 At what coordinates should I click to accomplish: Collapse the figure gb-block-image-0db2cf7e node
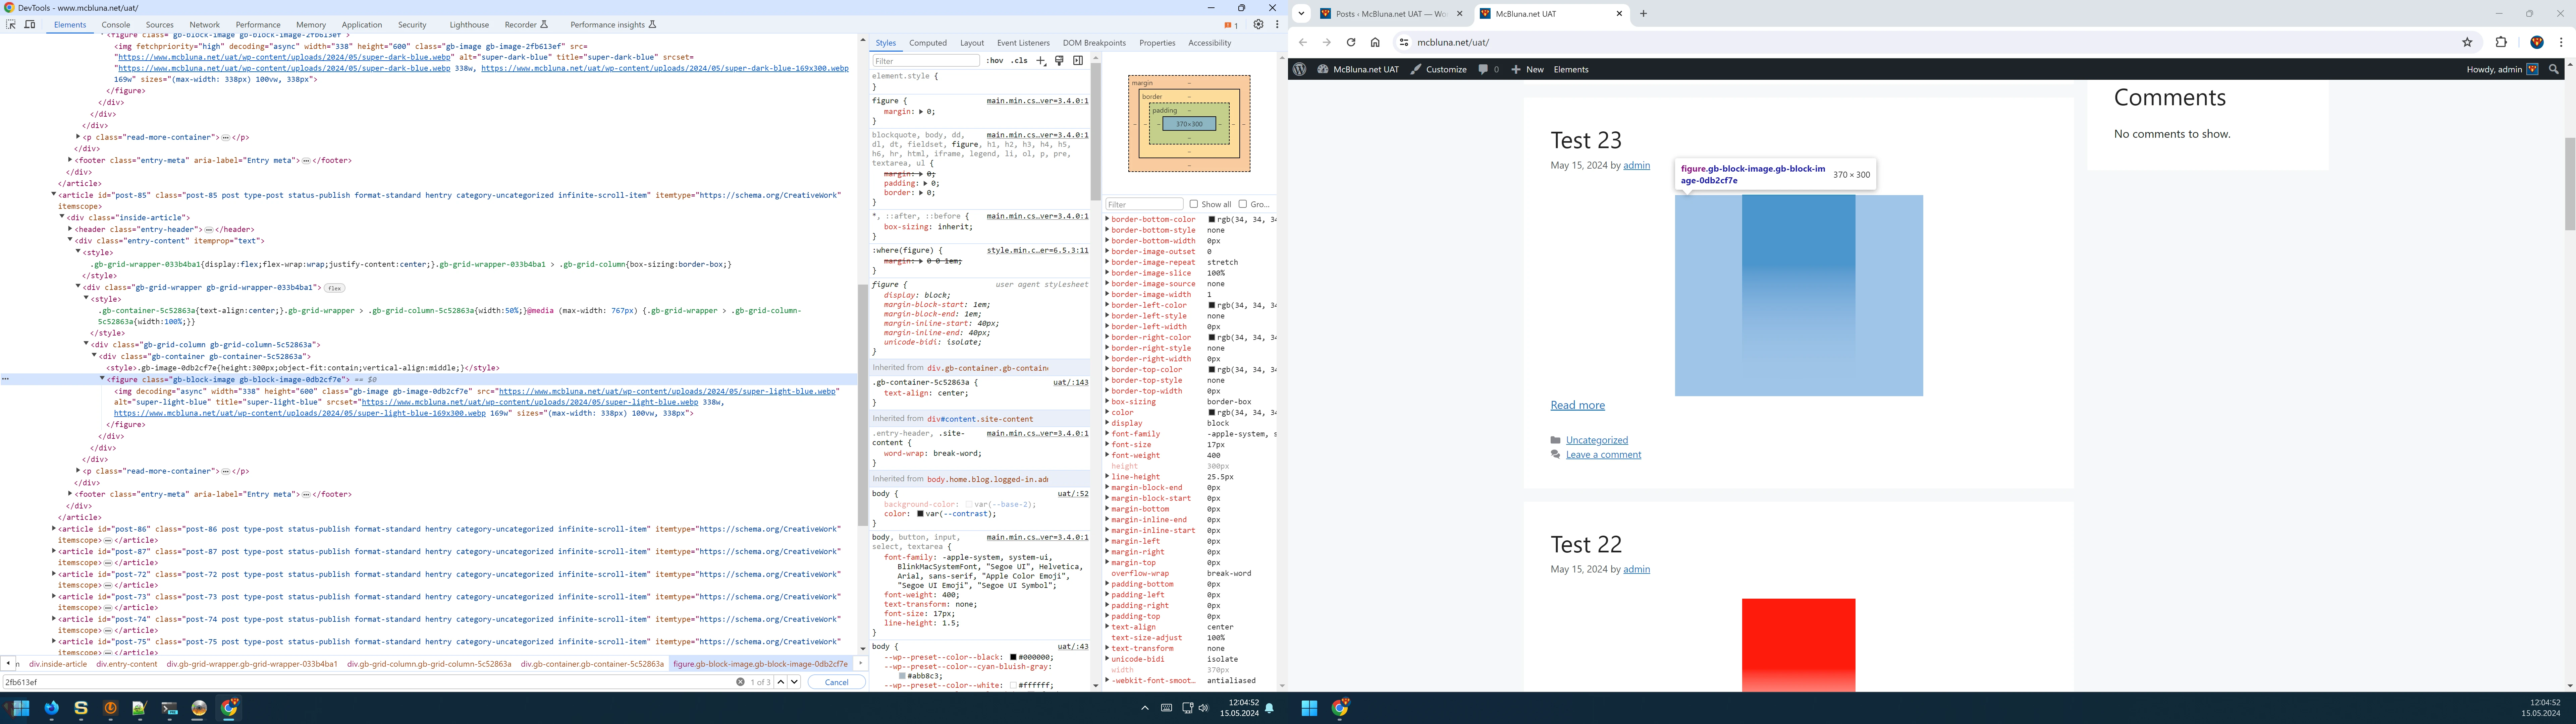[102, 379]
